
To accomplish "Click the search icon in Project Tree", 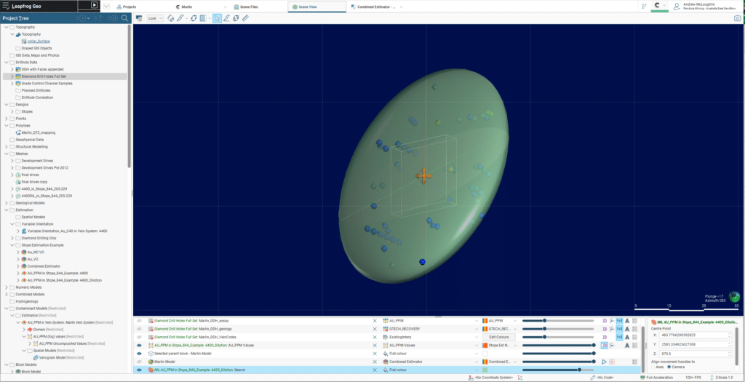I will (124, 18).
